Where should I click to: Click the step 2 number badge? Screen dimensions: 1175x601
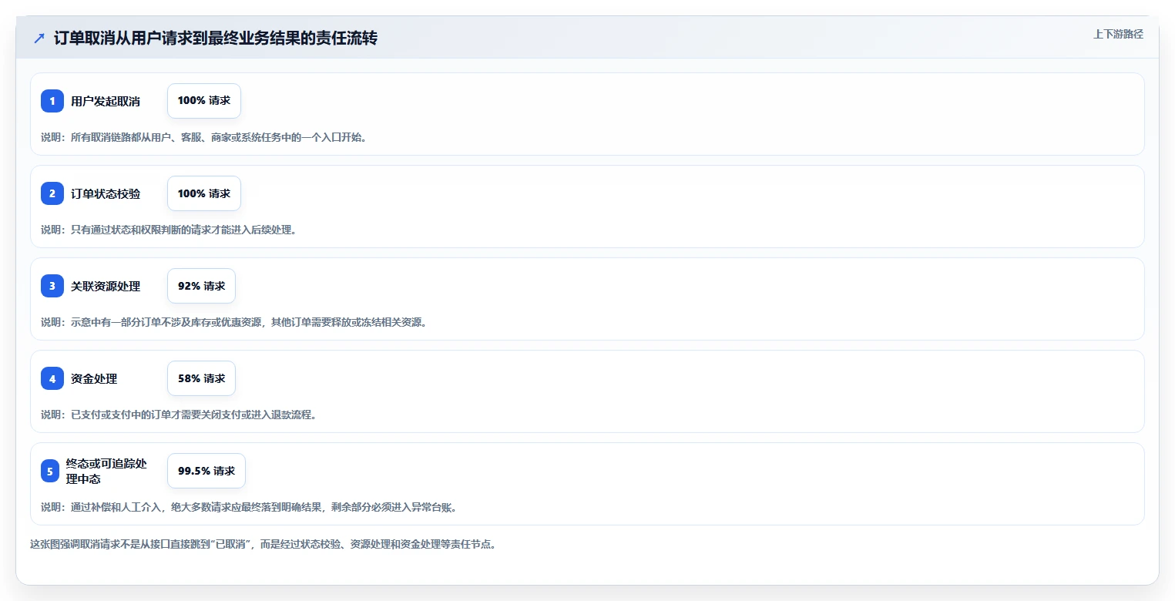(52, 193)
